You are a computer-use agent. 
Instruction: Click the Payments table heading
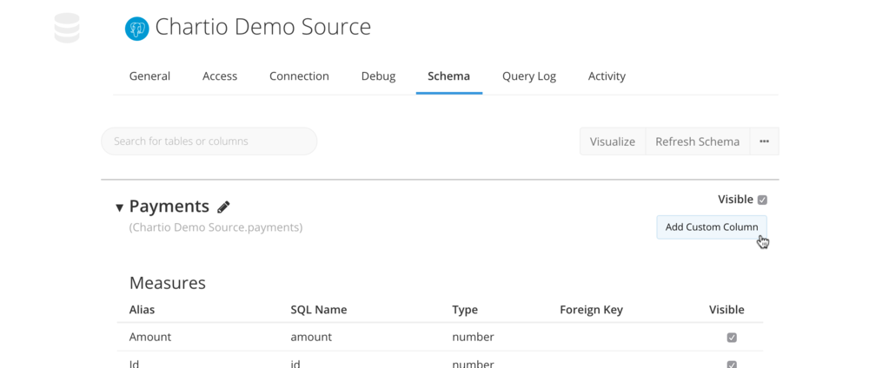point(169,207)
